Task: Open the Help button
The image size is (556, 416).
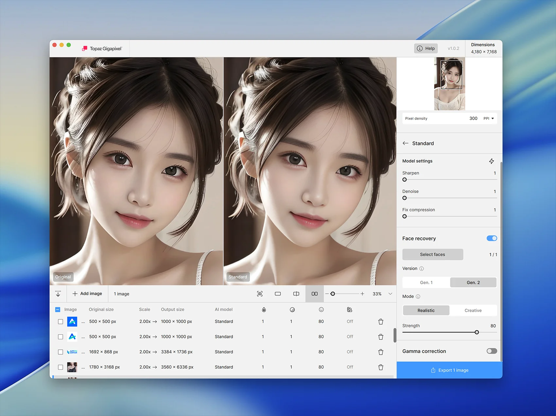Action: tap(426, 48)
